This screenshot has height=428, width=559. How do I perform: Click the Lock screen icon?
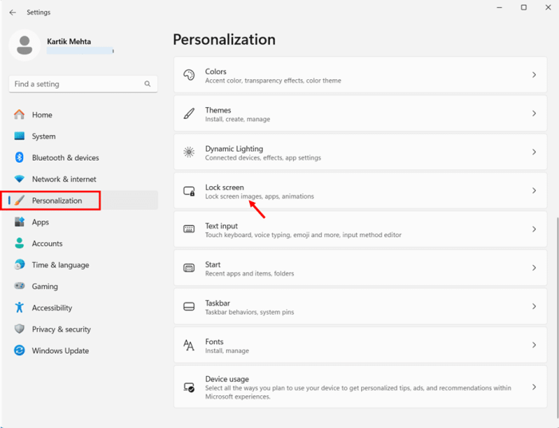(x=189, y=191)
